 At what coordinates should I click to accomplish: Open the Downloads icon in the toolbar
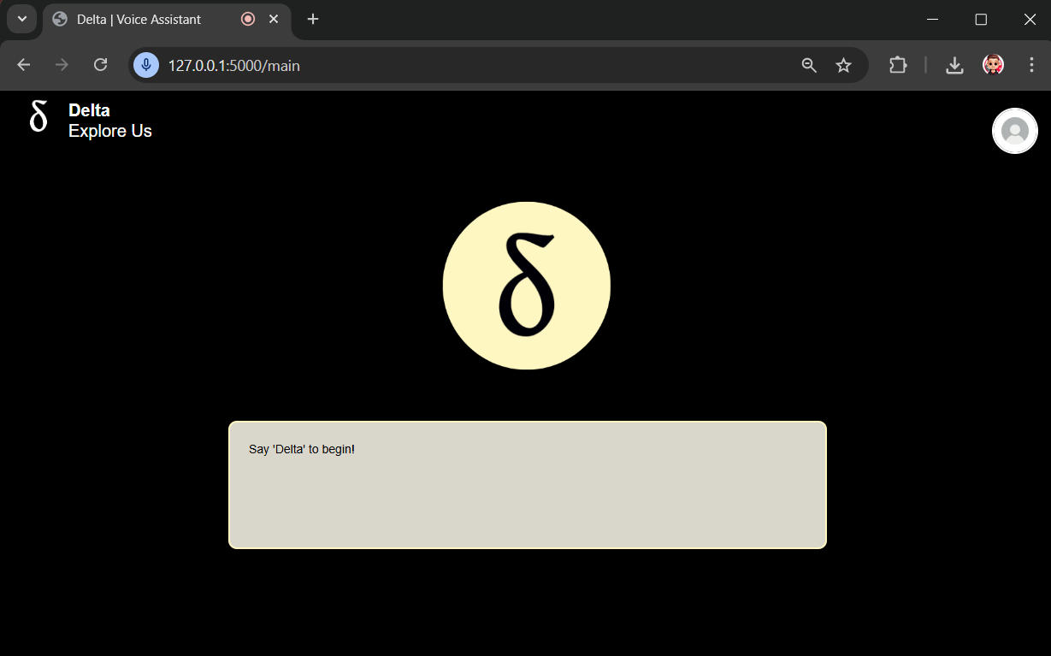point(954,64)
